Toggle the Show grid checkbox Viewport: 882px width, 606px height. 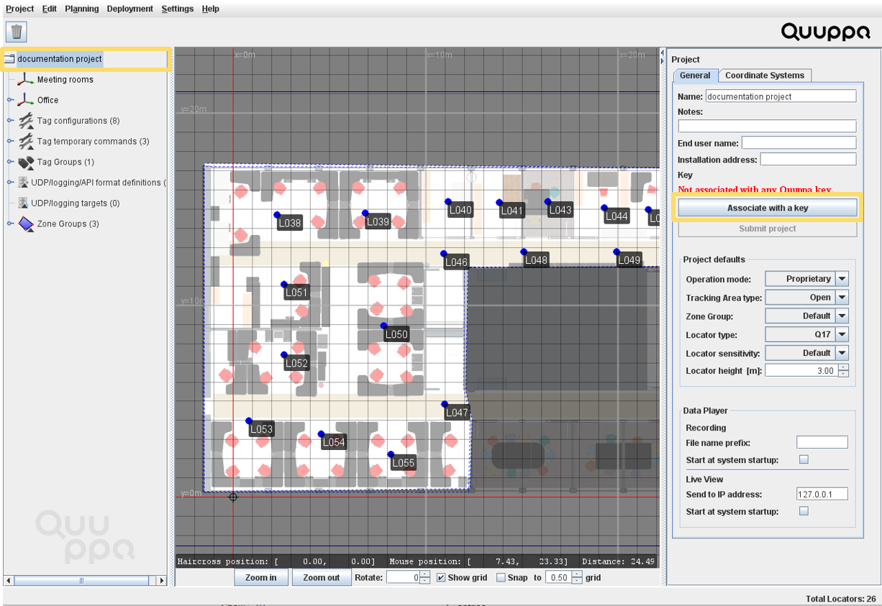coord(441,577)
